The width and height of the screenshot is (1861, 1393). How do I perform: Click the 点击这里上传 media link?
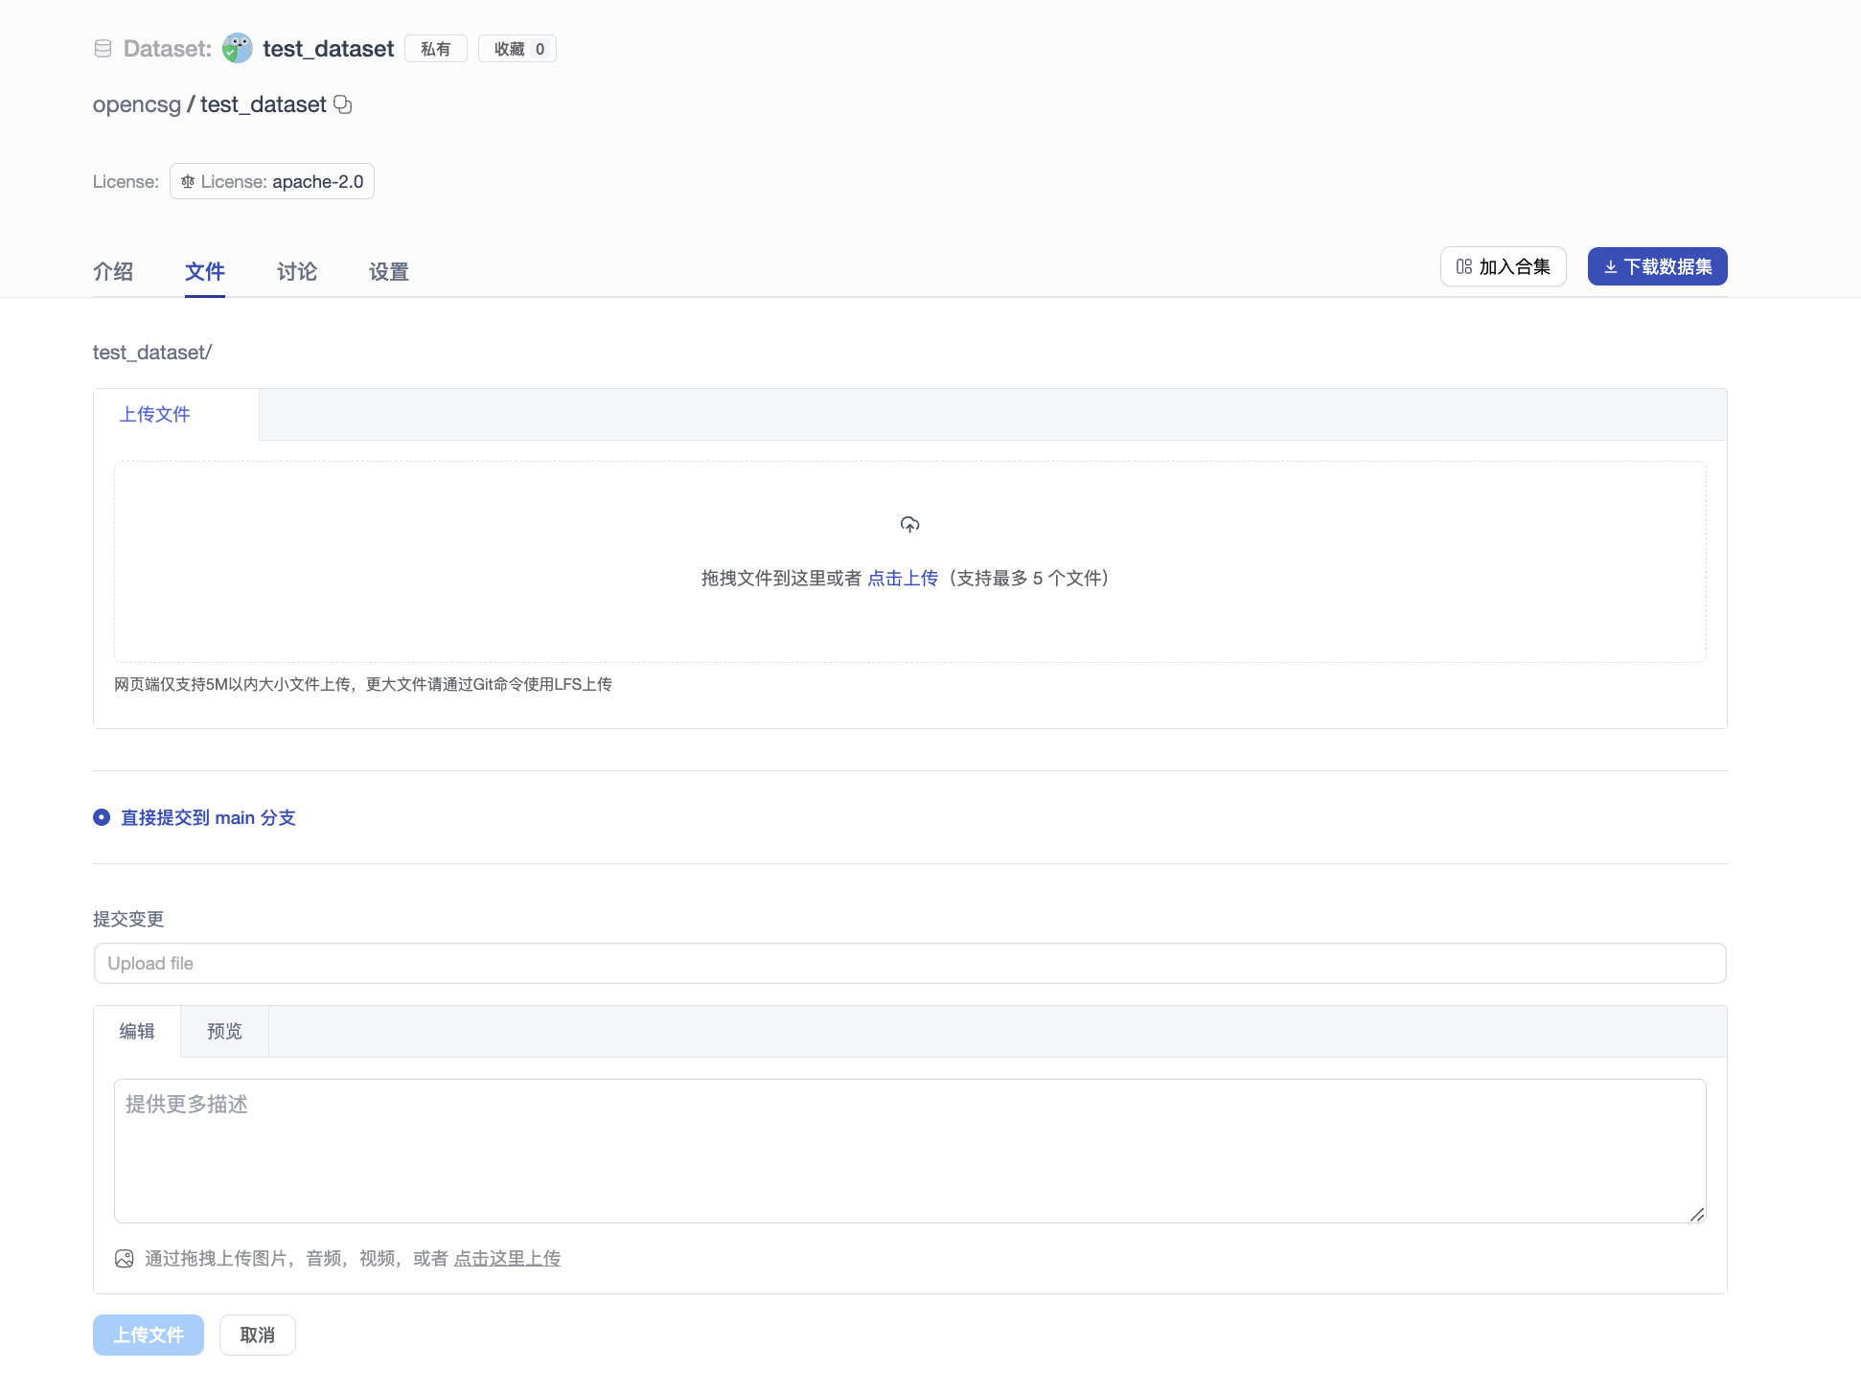[507, 1259]
